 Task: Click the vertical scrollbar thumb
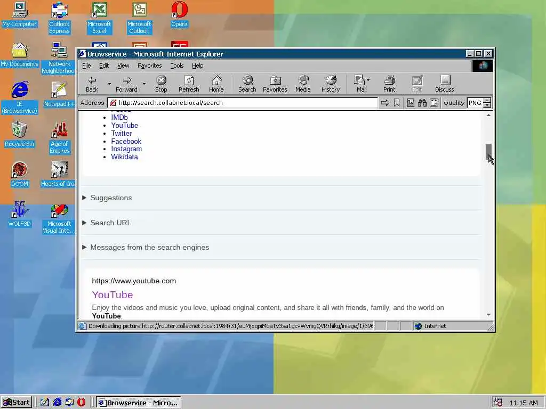488,152
